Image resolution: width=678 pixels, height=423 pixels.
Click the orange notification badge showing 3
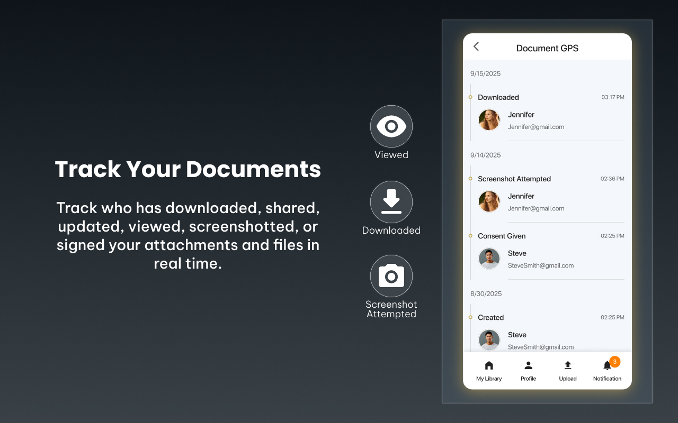pos(614,362)
